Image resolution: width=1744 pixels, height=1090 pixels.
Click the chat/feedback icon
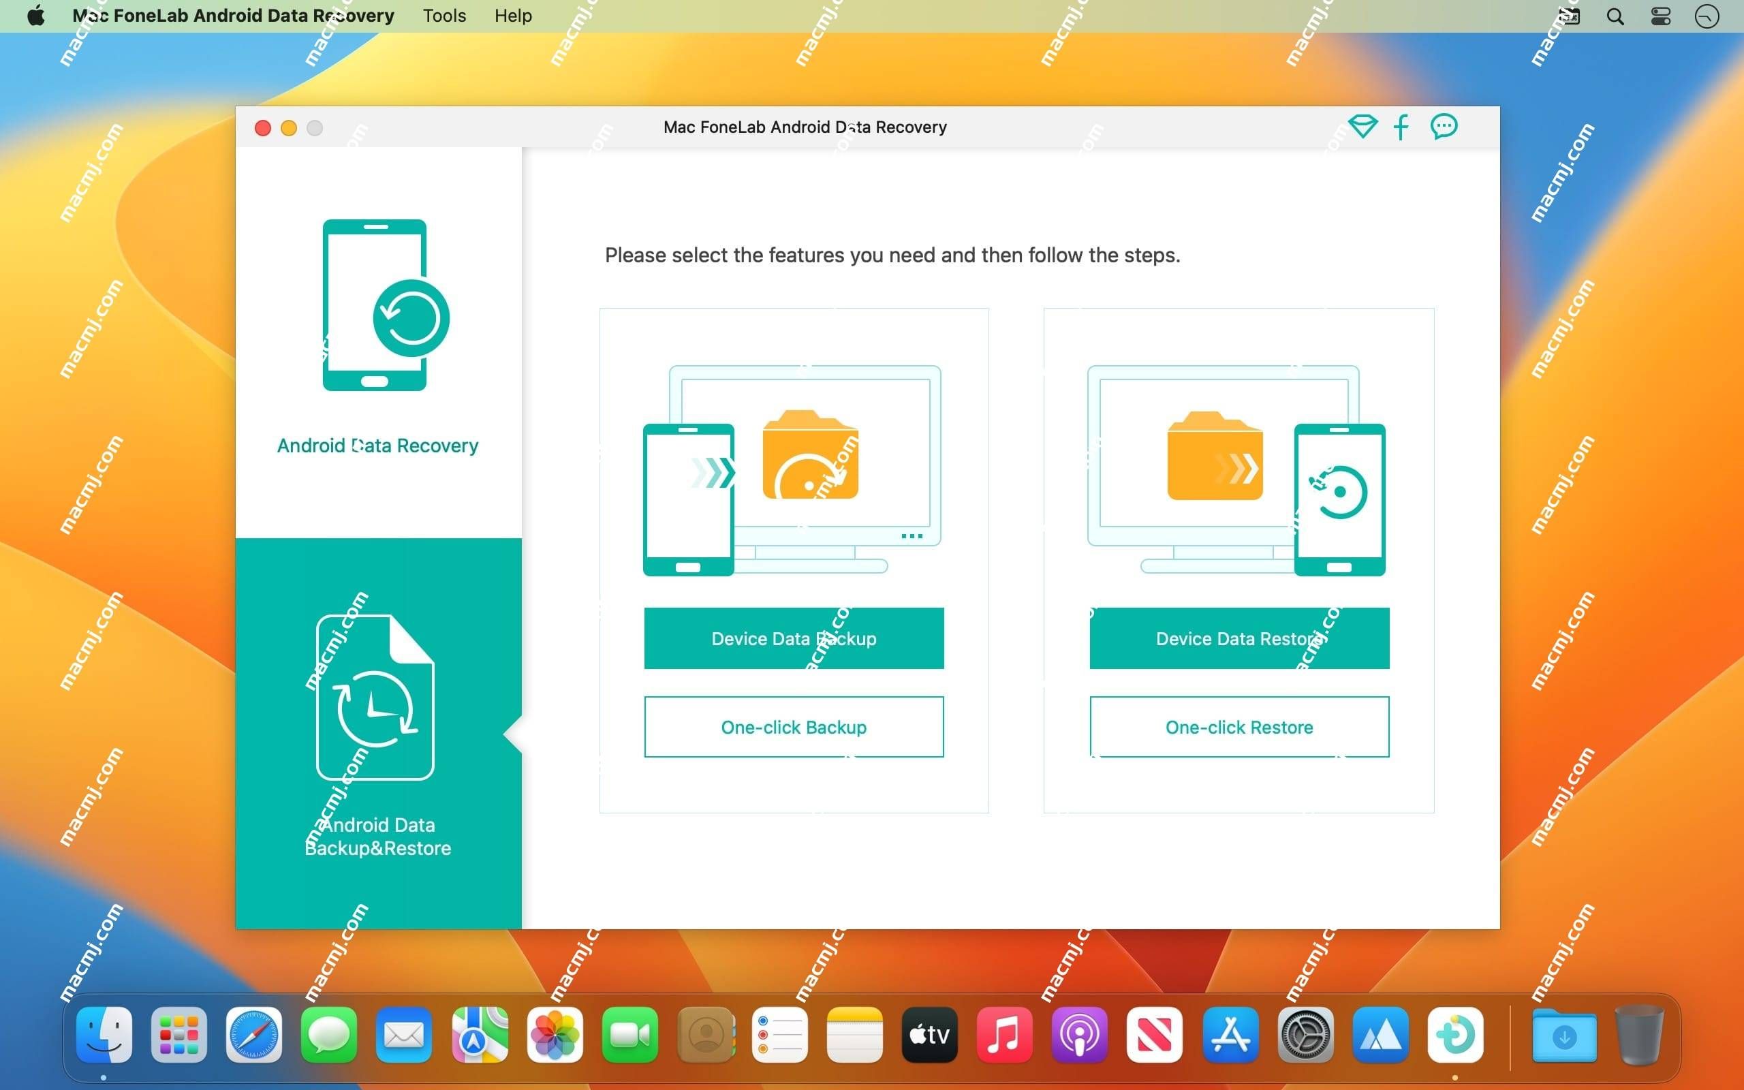(1444, 124)
